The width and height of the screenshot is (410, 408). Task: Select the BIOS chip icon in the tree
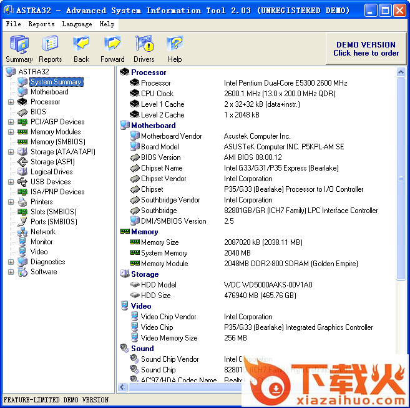22,112
